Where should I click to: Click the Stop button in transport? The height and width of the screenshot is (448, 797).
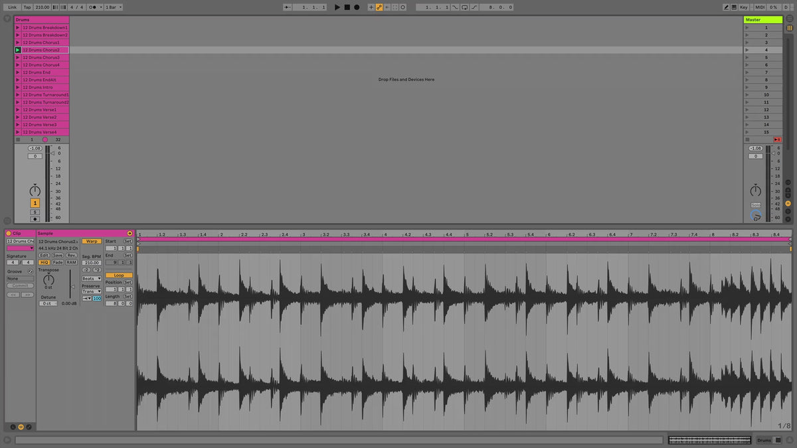(x=347, y=7)
